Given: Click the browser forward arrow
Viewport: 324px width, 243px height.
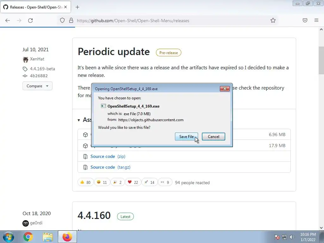Looking at the screenshot, I should tap(19, 20).
